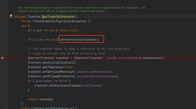Click TransformerConfigurationException in throws clause
Viewport: 196px width, 109px height.
coord(60,21)
